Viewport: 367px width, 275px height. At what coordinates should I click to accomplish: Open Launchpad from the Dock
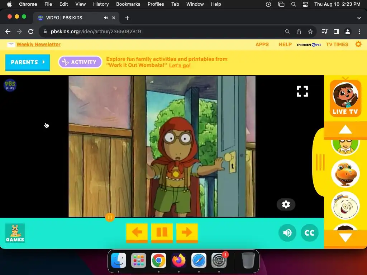139,260
